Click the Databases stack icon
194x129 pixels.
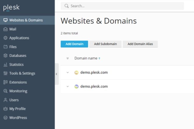pos(5,56)
